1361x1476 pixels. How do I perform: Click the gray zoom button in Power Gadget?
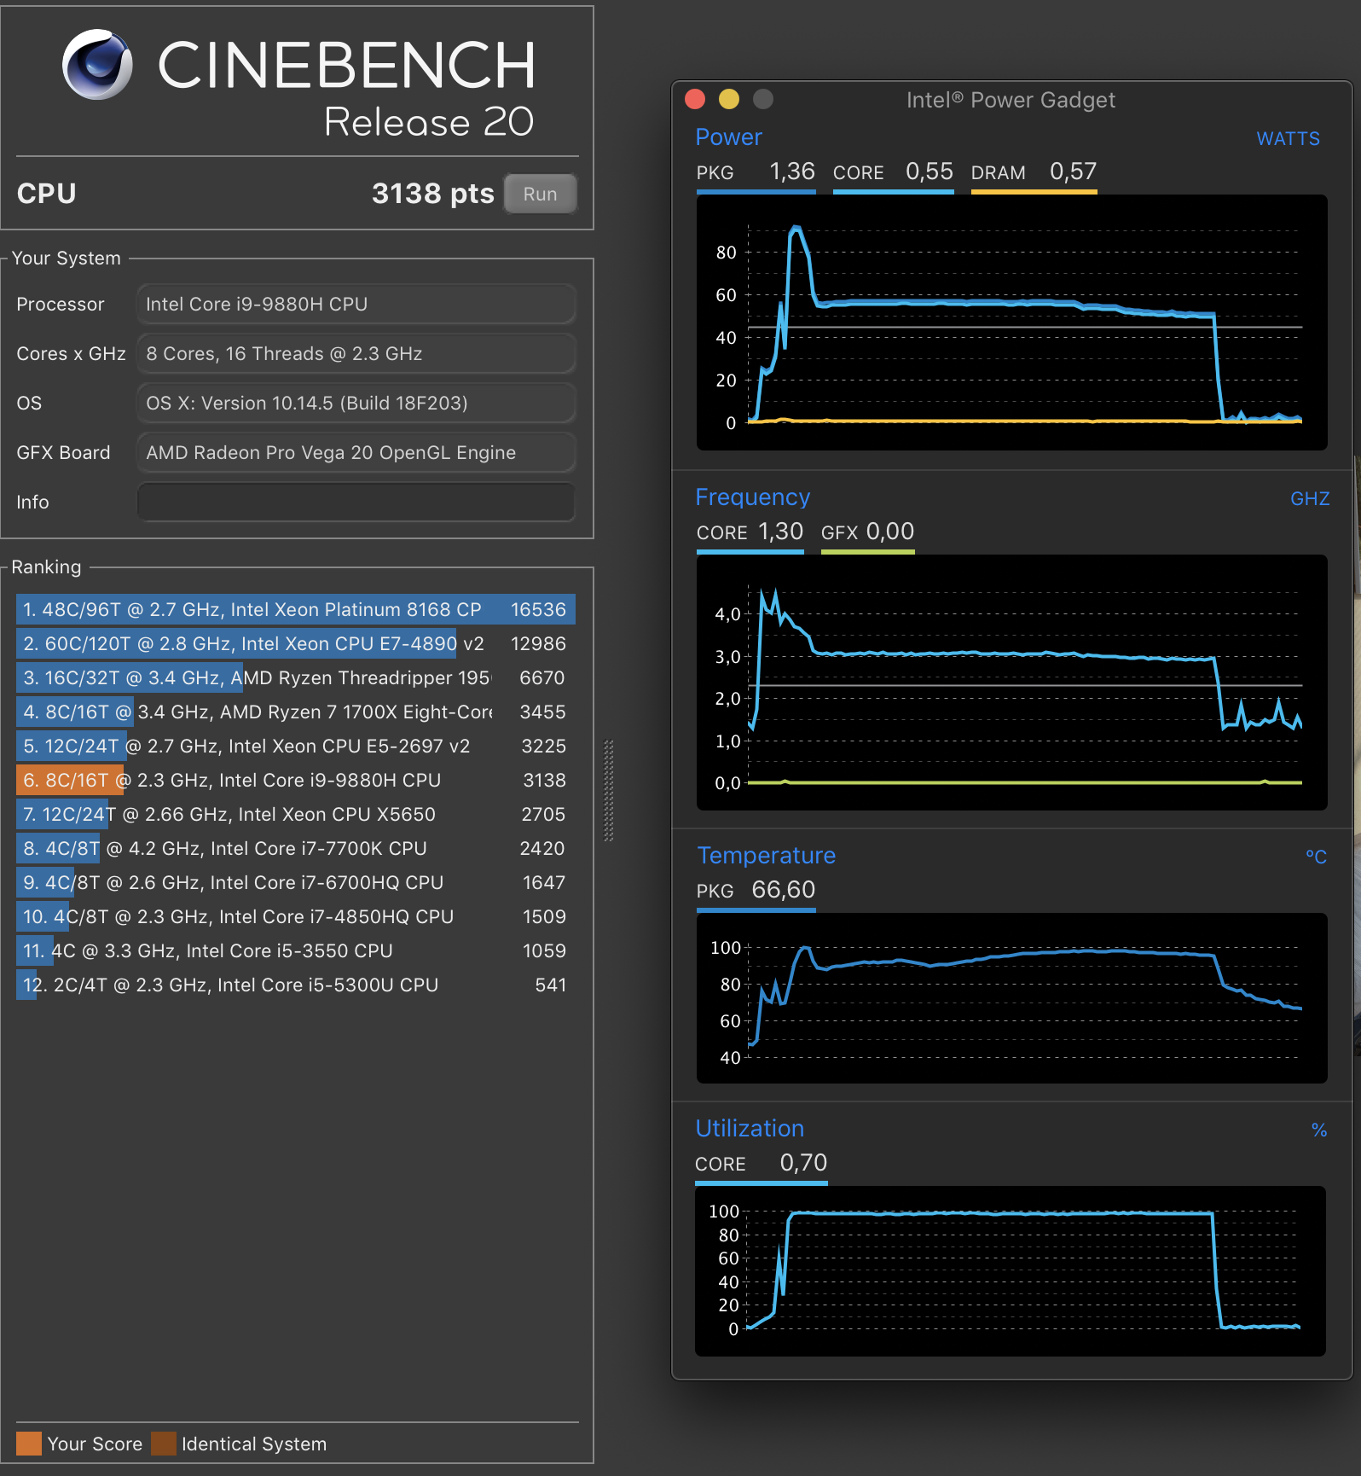(763, 100)
